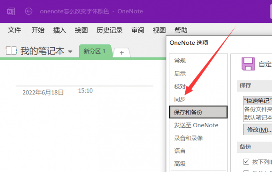Viewport: 272px width, 172px height.
Task: Open 高级 options category
Action: (x=180, y=164)
